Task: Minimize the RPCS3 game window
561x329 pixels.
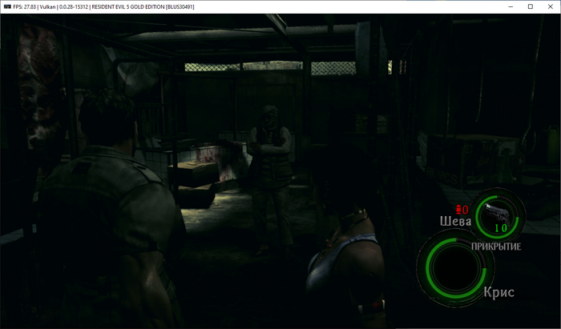Action: pos(511,6)
